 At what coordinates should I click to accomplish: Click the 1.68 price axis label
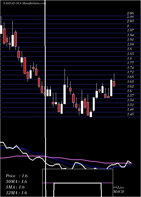pyautogui.click(x=130, y=77)
